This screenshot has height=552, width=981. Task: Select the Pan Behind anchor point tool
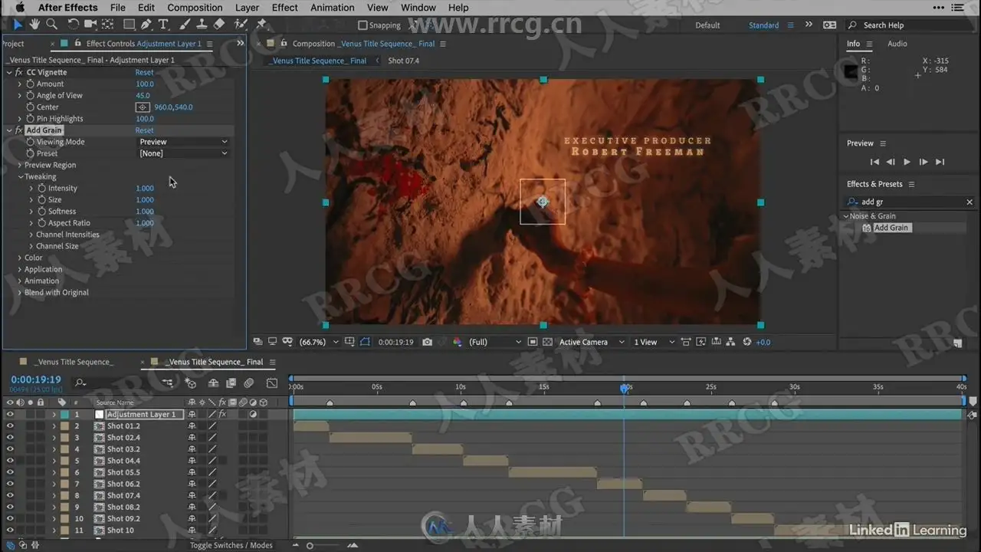(107, 25)
